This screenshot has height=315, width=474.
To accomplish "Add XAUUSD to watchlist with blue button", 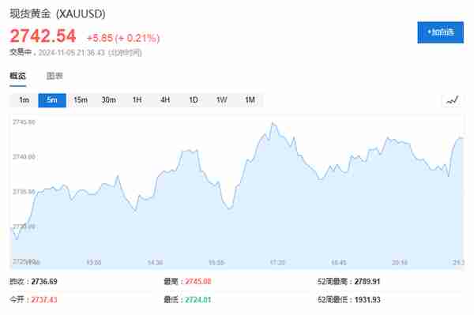I will (x=440, y=32).
